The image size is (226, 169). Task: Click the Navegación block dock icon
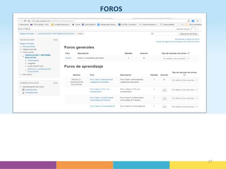[55, 40]
